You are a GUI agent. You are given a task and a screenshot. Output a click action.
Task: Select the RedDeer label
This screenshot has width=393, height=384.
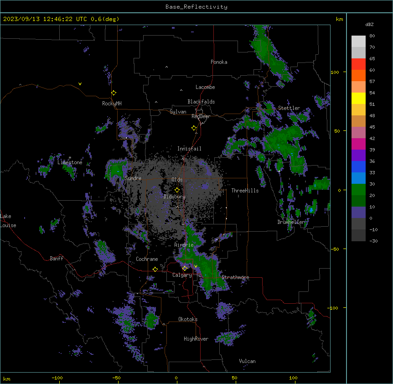click(201, 116)
